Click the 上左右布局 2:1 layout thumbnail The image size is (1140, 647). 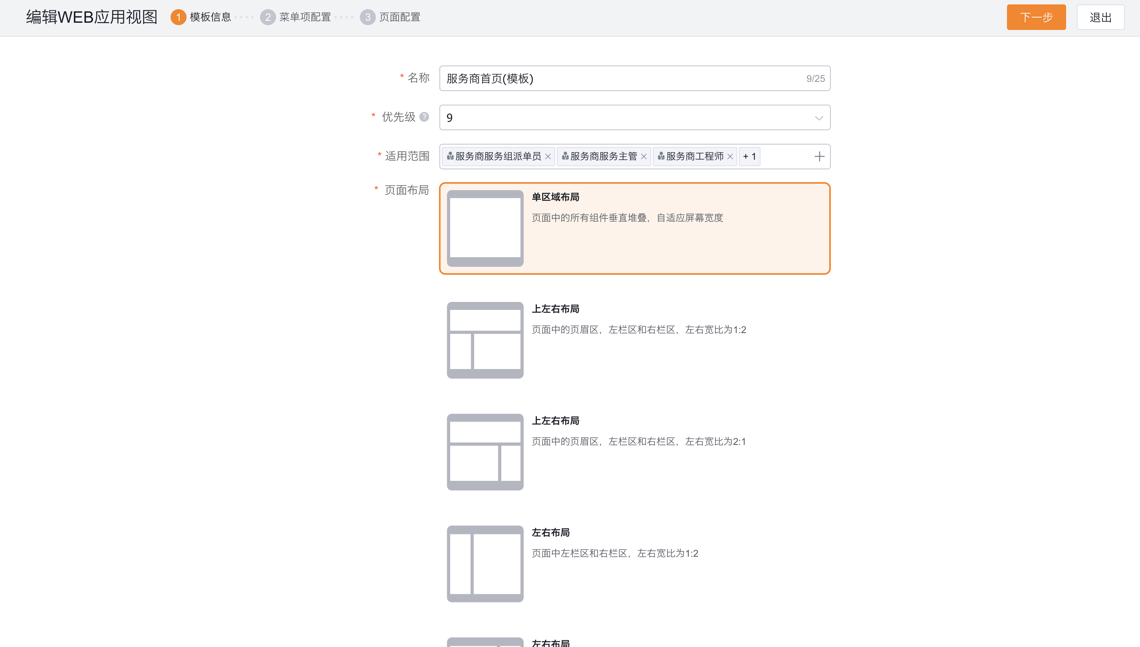click(x=485, y=452)
